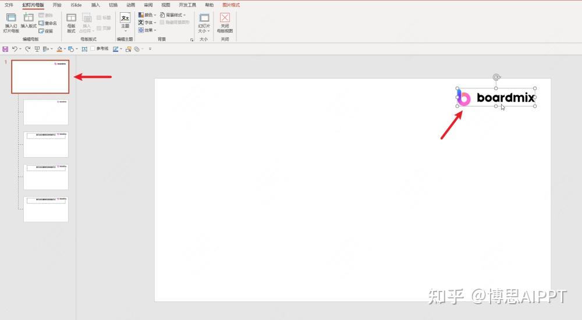Click the align center icon in quick toolbar
Screen dimensions: 582x320
(37, 49)
